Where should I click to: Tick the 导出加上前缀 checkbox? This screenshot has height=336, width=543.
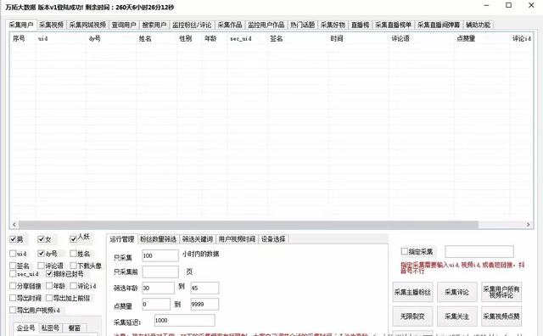click(49, 298)
